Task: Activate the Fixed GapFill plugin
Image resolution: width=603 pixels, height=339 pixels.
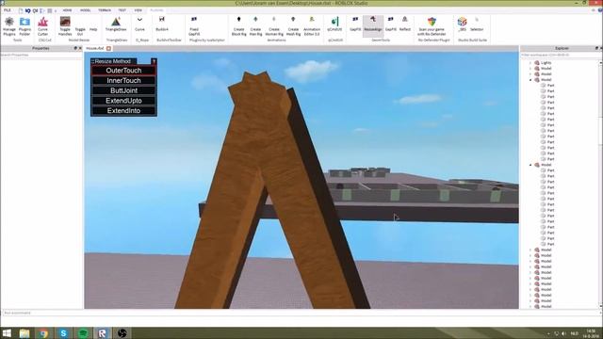Action: pyautogui.click(x=194, y=26)
